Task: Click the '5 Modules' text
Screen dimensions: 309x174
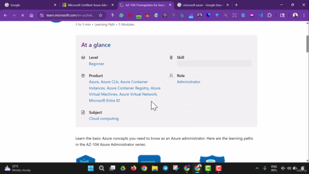Action: click(x=126, y=25)
